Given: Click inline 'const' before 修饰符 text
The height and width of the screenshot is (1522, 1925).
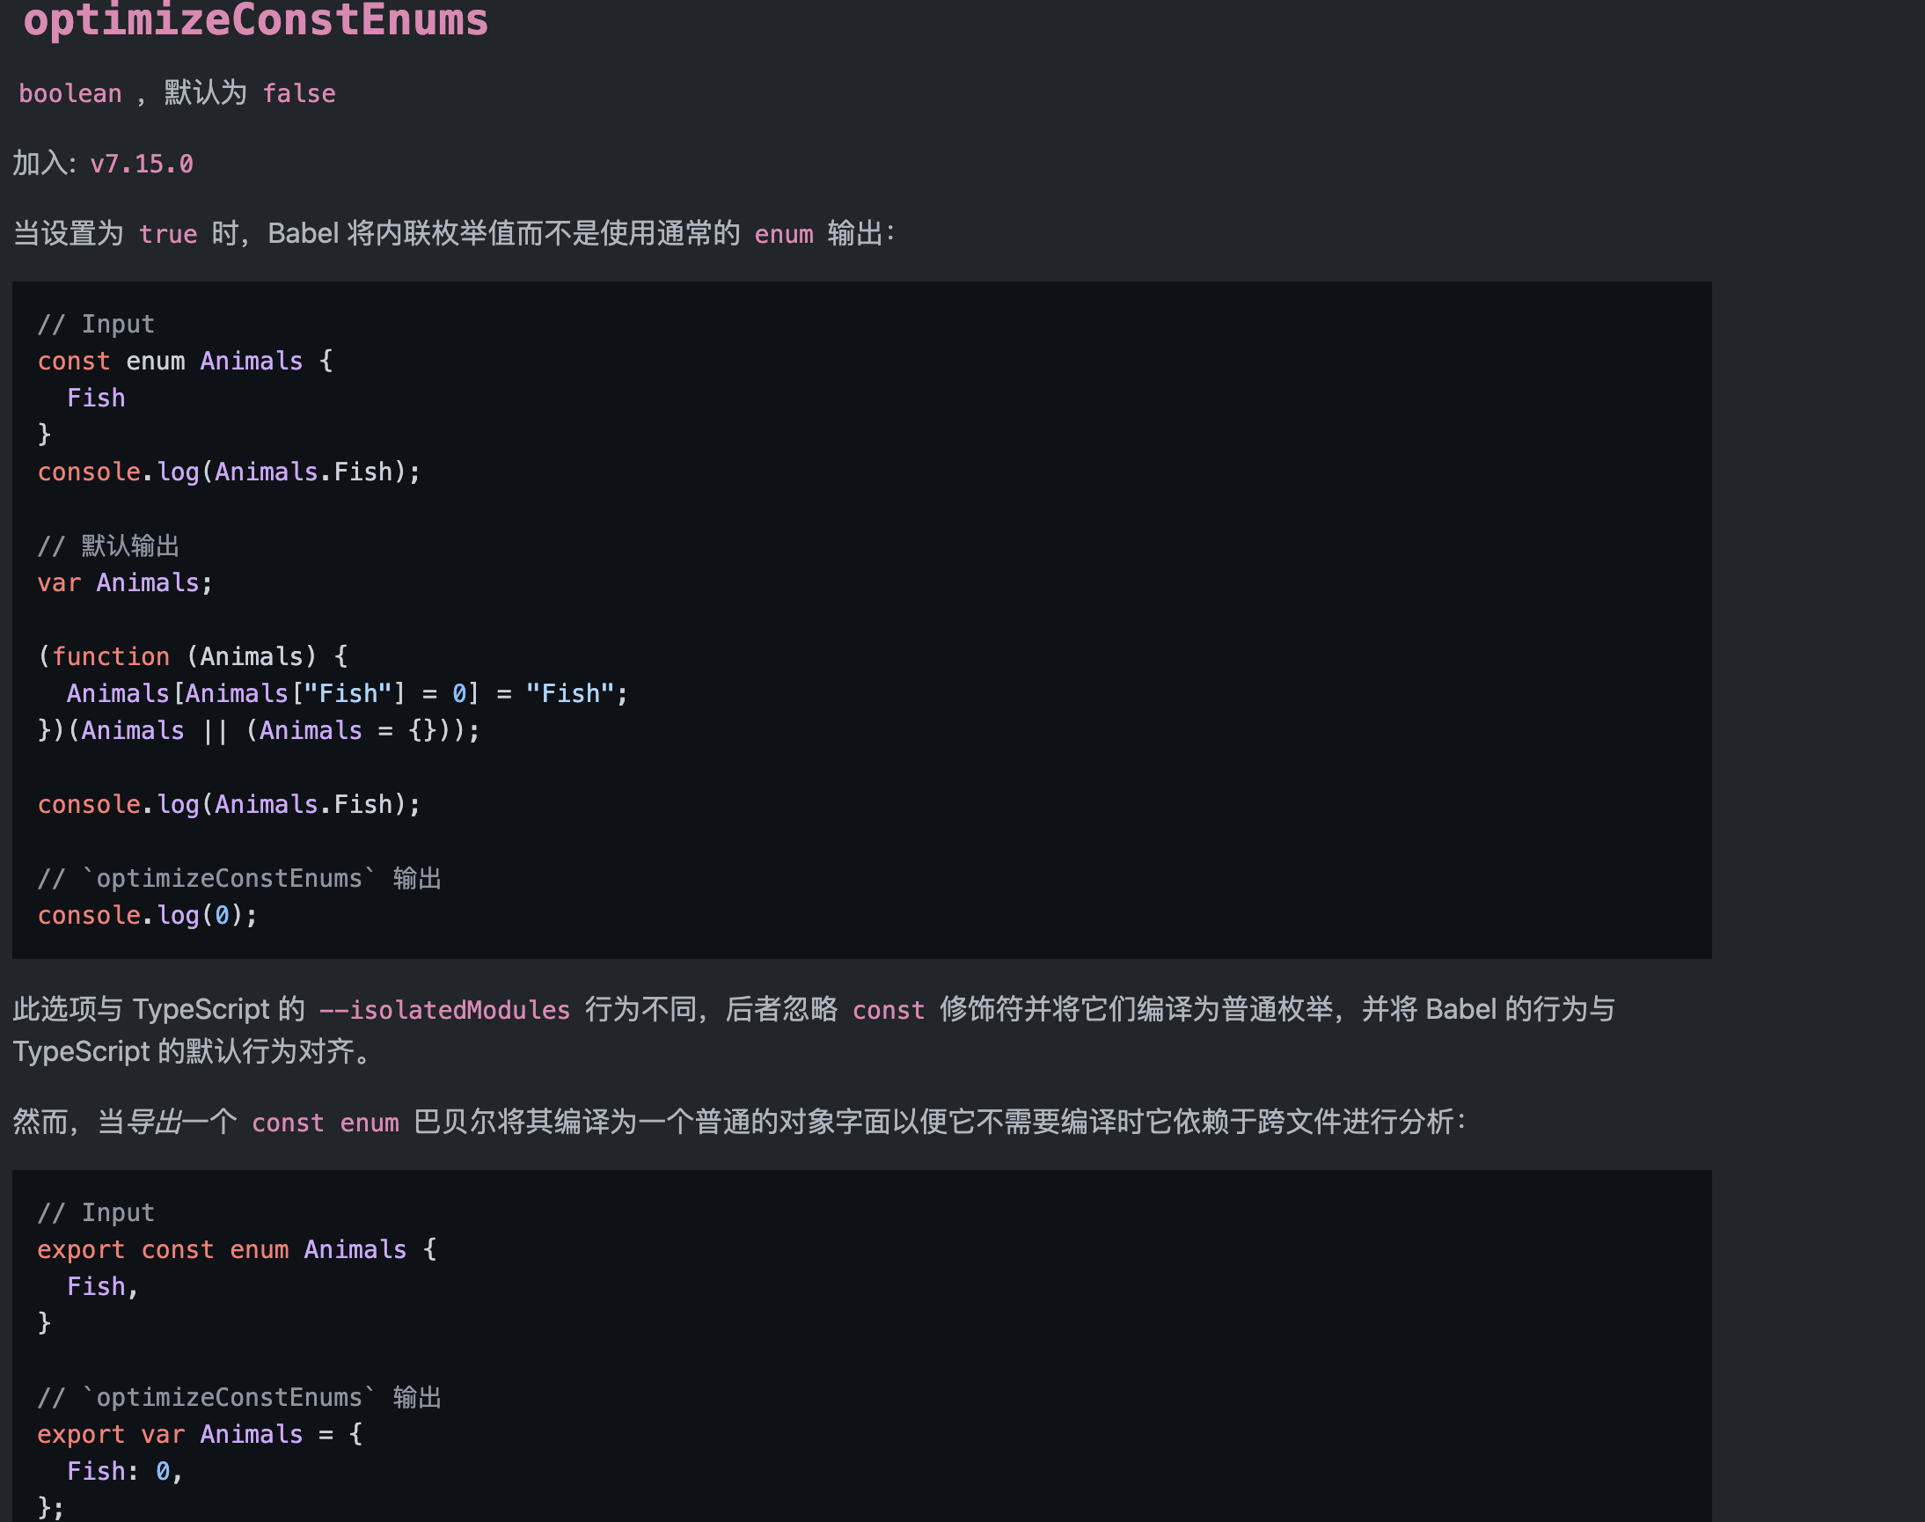Looking at the screenshot, I should 888,1010.
